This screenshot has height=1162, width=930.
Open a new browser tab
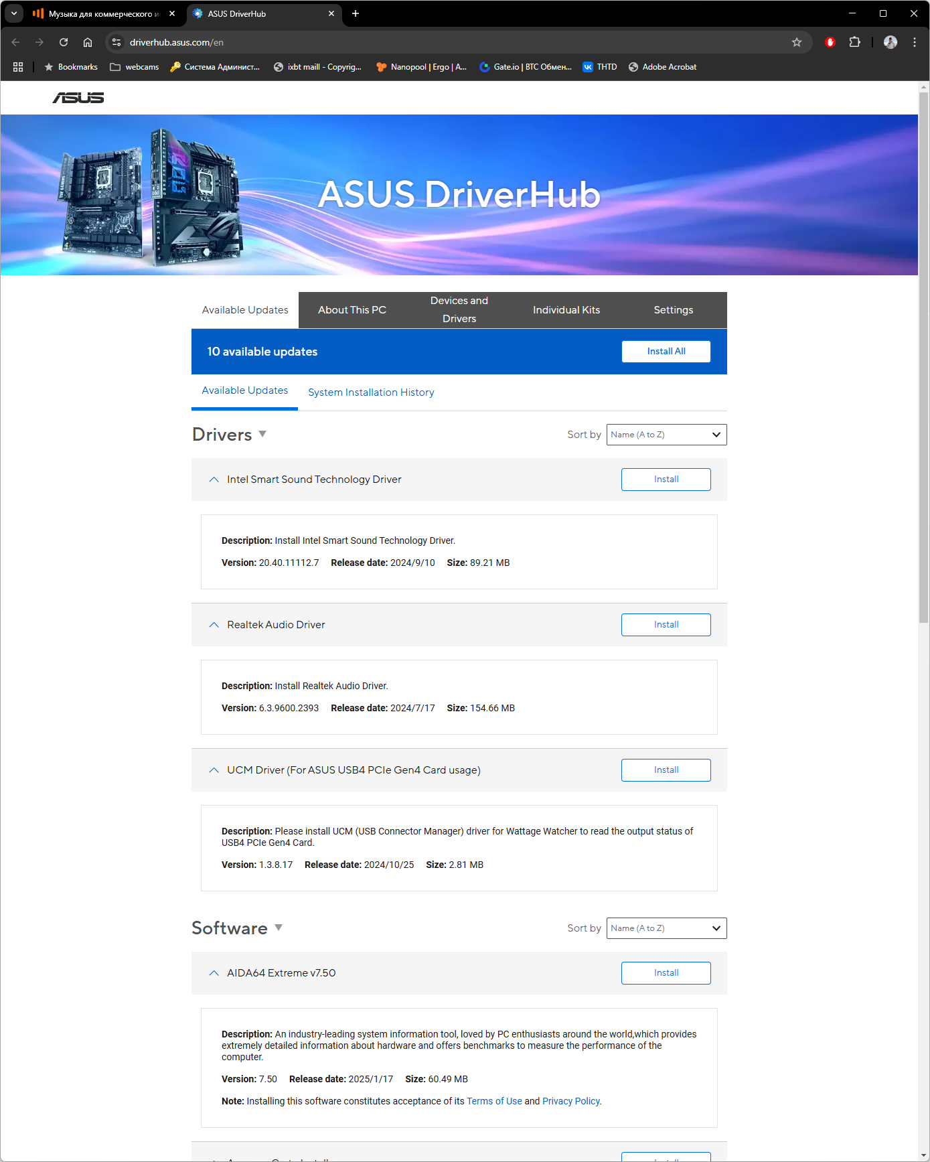click(356, 13)
